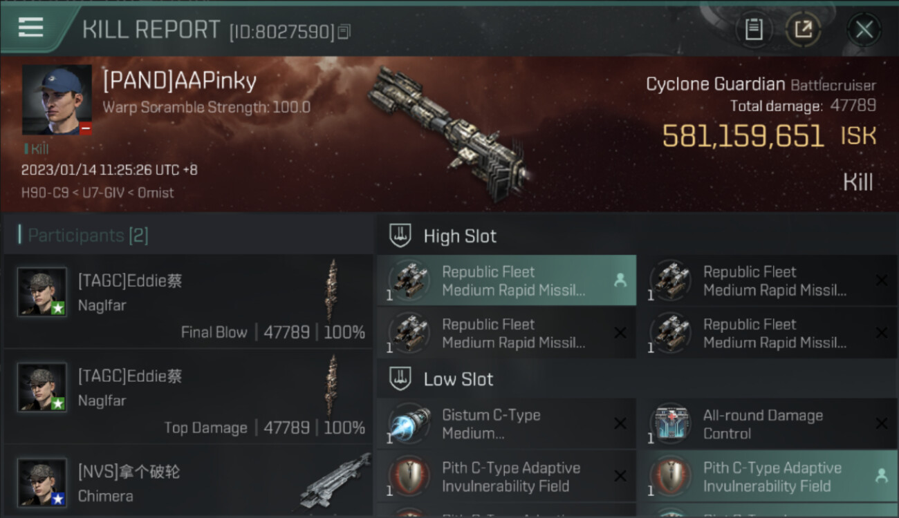Select the Cyclone Guardian ship image
The image size is (899, 518).
449,132
